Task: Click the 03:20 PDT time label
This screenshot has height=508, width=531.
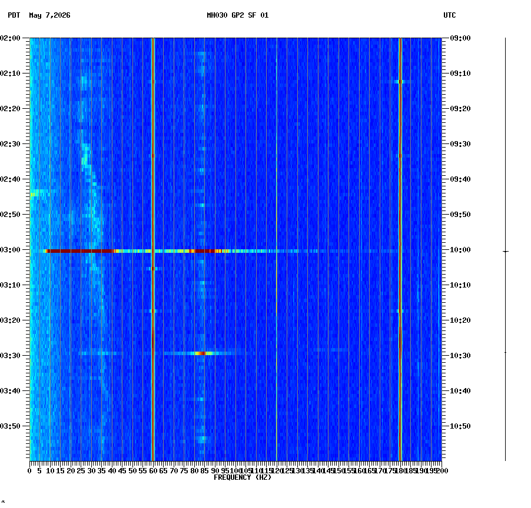Action: (10, 320)
